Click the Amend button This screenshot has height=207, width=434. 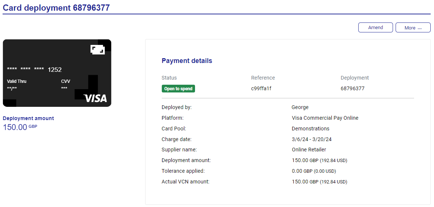375,28
